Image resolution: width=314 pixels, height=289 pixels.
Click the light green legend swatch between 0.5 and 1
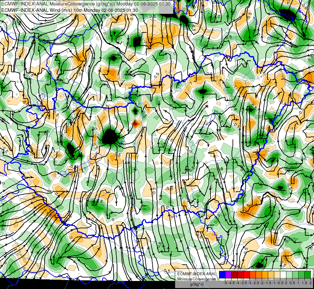tap(295, 275)
